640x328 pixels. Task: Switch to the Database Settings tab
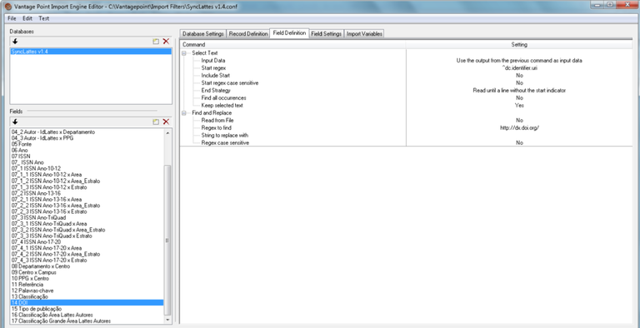tap(202, 34)
